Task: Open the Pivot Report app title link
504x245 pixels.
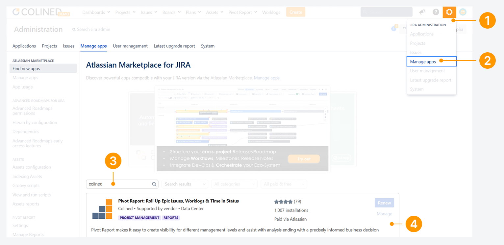Action: pos(179,201)
